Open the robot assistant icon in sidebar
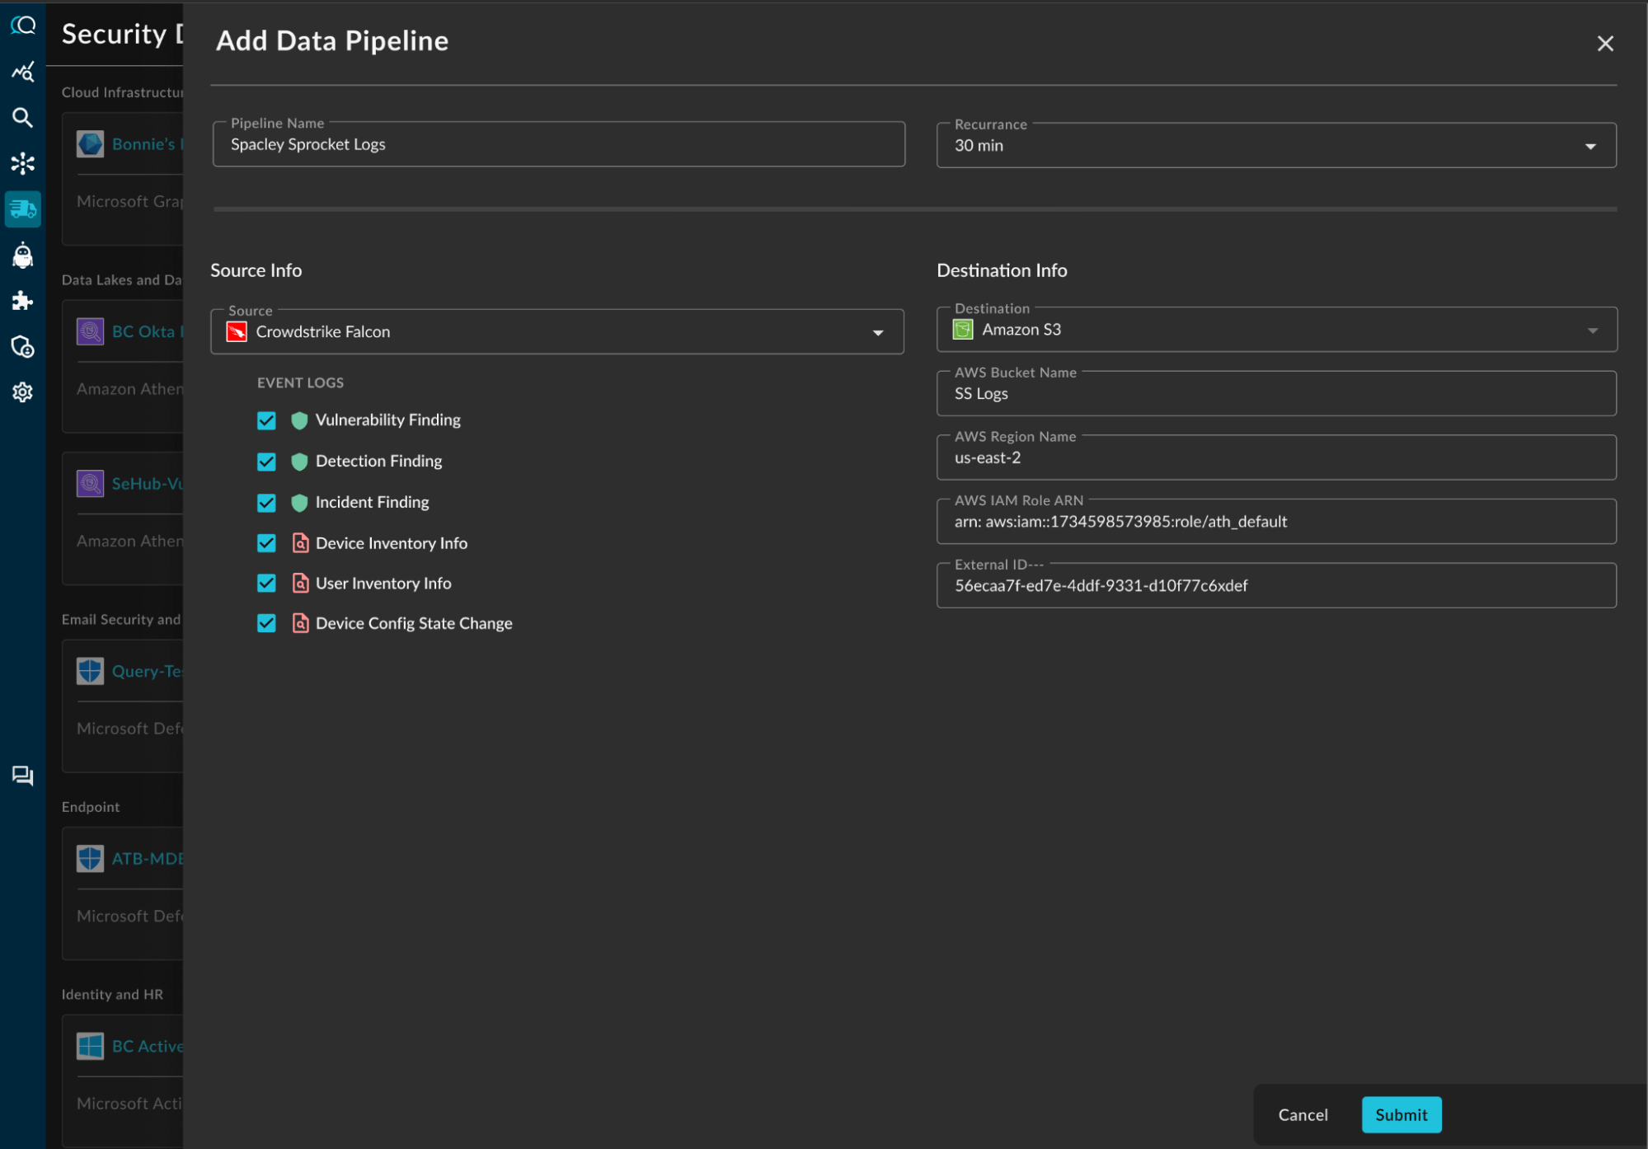1648x1149 pixels. click(22, 256)
